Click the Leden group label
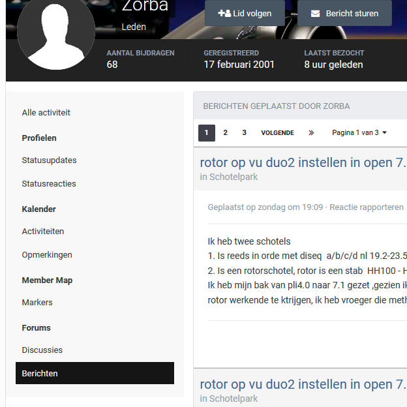407x407 pixels. pyautogui.click(x=134, y=27)
